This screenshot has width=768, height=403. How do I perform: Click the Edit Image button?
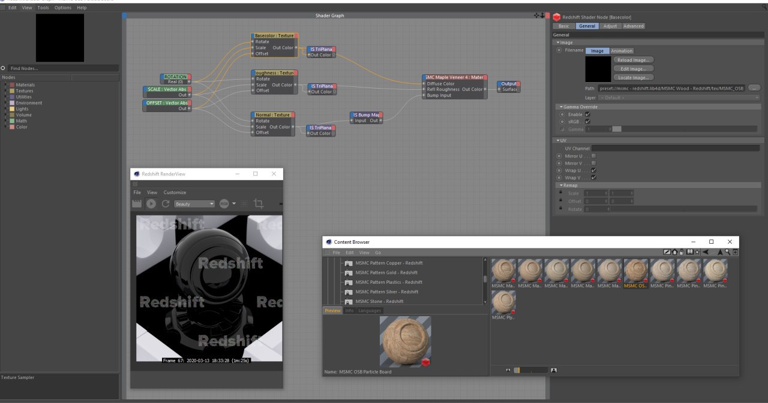[634, 69]
